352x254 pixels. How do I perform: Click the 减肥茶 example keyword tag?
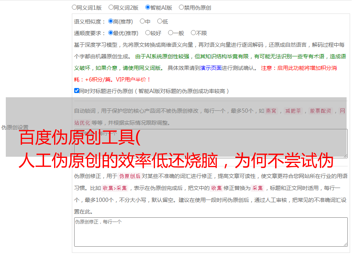click(x=293, y=111)
